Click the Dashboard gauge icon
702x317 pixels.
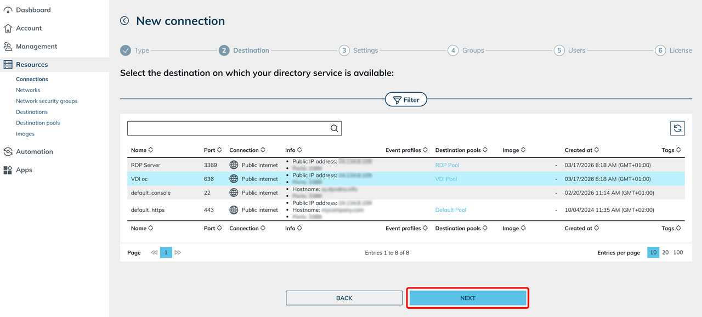[x=8, y=10]
